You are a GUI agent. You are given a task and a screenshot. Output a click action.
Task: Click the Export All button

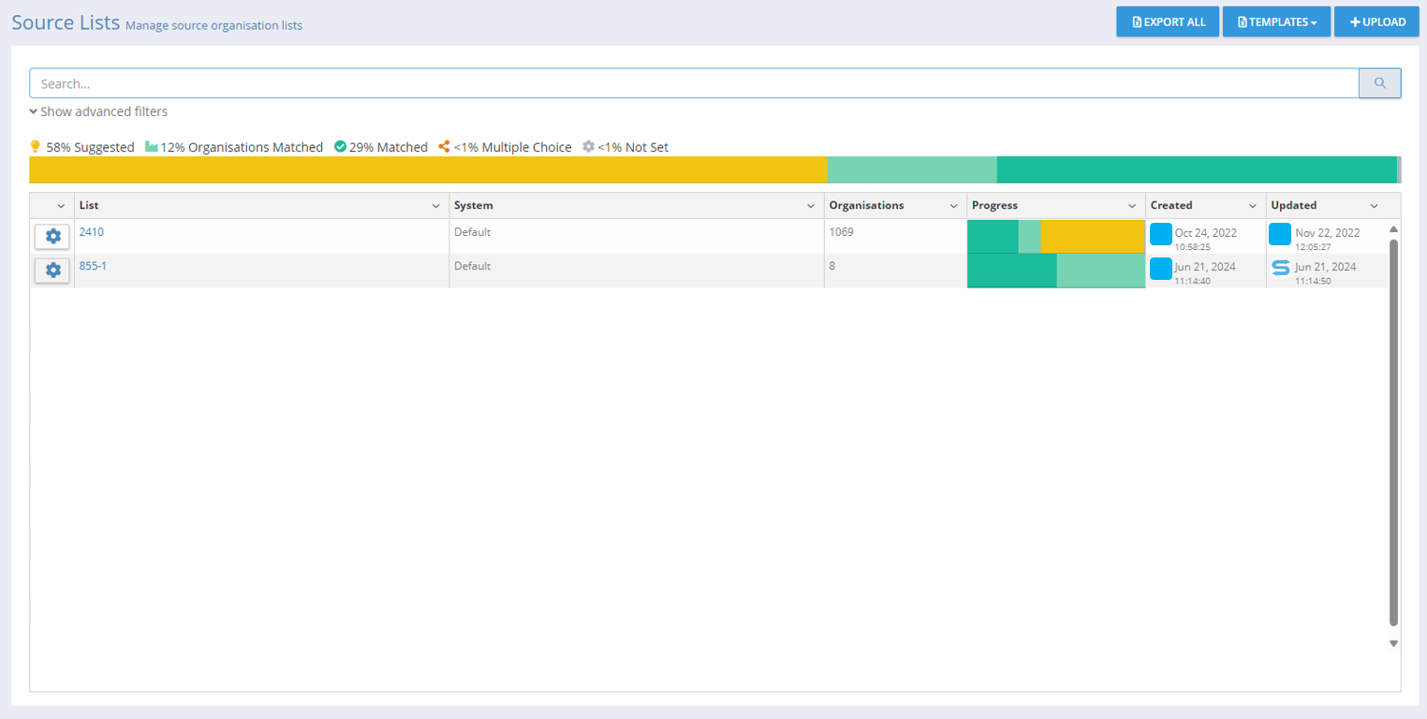[1168, 22]
